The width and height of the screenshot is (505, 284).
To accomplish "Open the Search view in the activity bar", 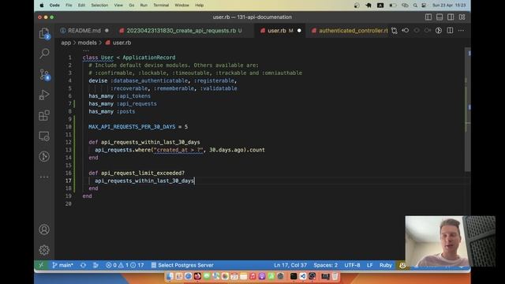I will pyautogui.click(x=44, y=54).
